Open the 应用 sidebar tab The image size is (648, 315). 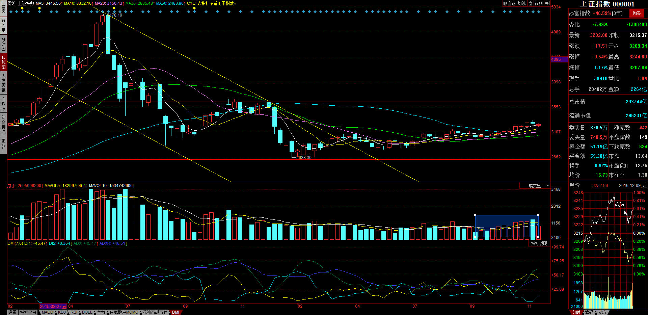[3, 26]
